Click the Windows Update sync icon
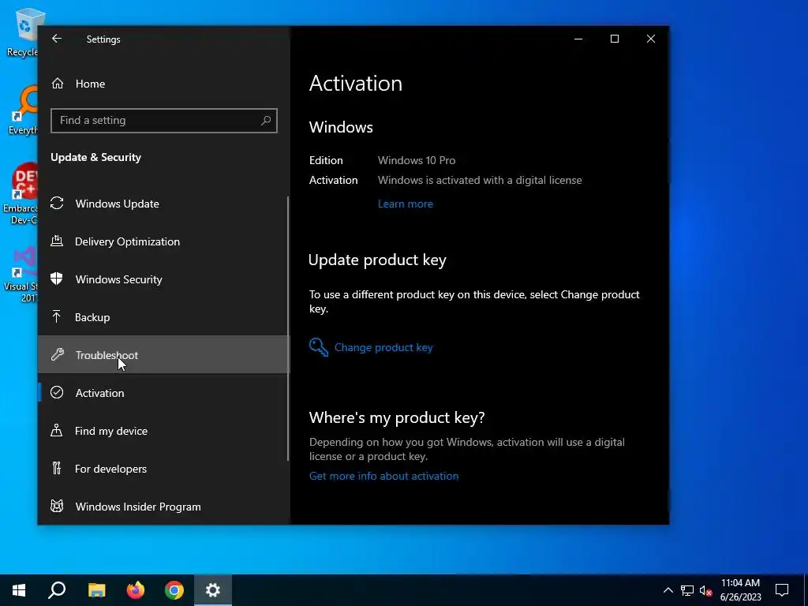The width and height of the screenshot is (808, 606). 57,204
